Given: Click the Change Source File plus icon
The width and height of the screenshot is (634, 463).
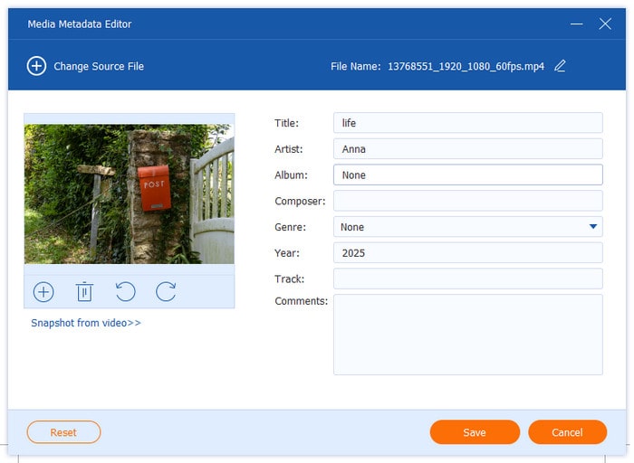Looking at the screenshot, I should (36, 66).
